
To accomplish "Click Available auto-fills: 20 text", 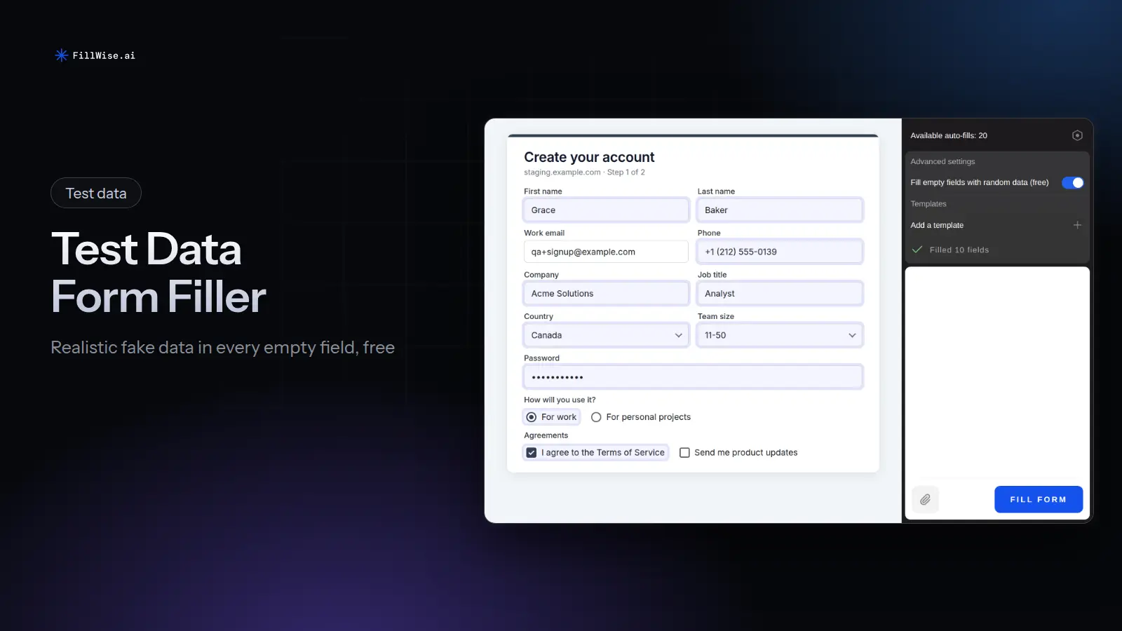I will tap(949, 135).
